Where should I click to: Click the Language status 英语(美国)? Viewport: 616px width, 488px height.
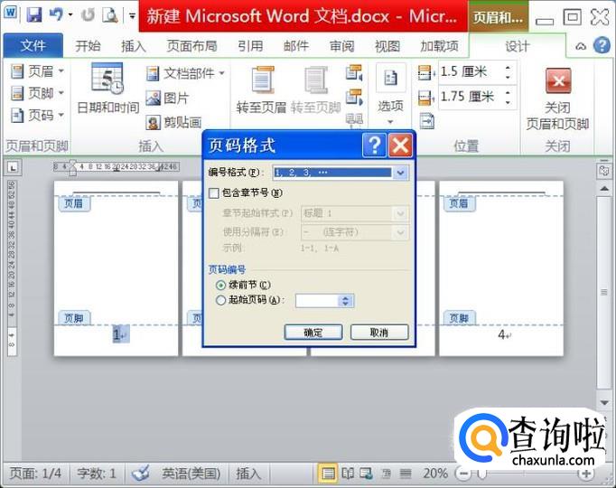[191, 473]
